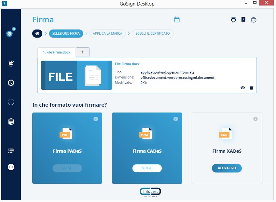
Task: Open the settings gears icon in sidebar
Action: pyautogui.click(x=11, y=32)
